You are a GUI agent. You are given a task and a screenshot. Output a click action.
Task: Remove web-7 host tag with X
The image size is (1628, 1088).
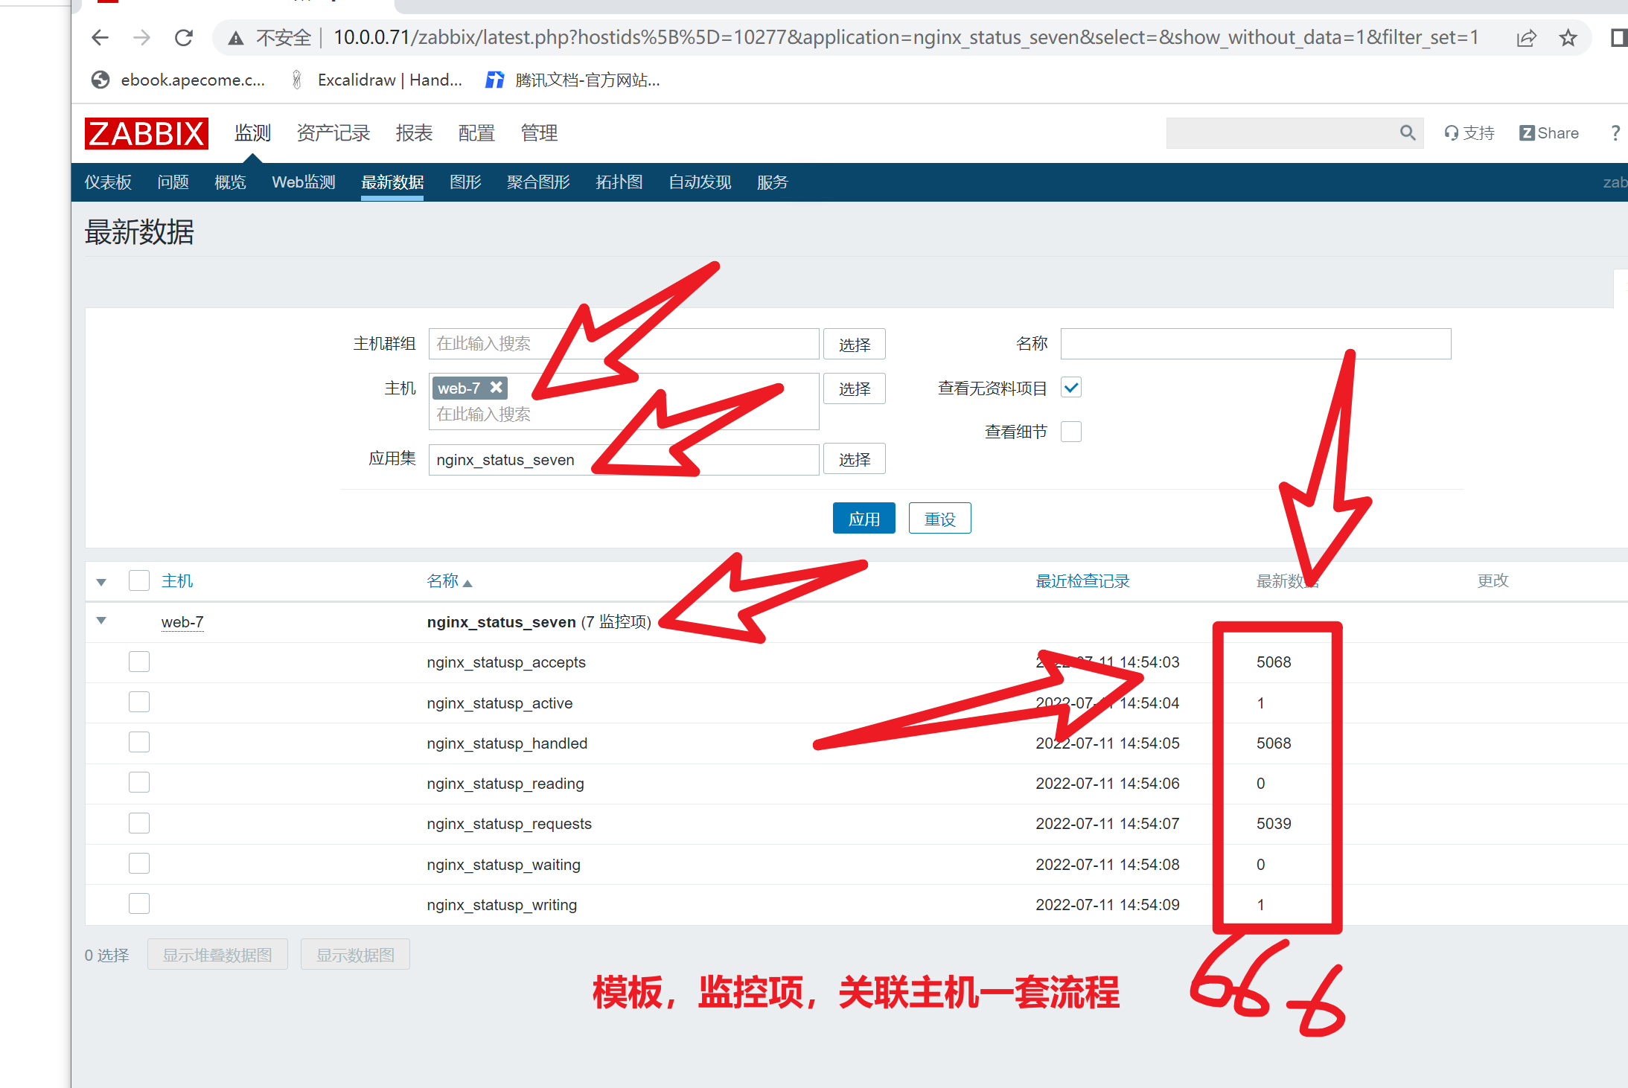tap(497, 387)
